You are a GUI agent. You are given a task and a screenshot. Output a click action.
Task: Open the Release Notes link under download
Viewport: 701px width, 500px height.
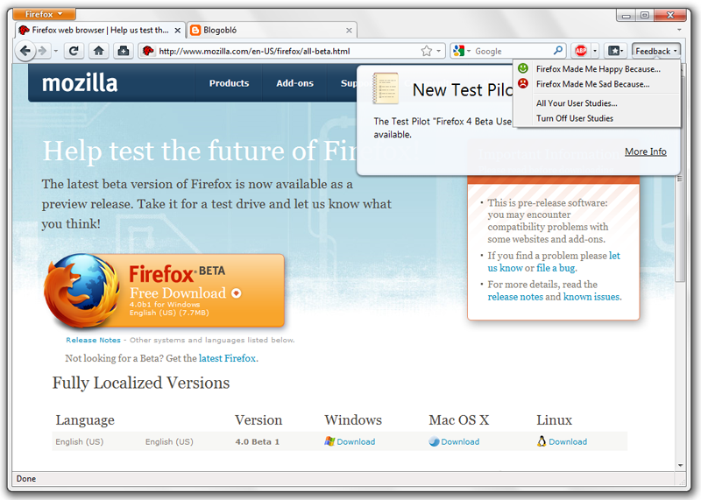coord(94,340)
